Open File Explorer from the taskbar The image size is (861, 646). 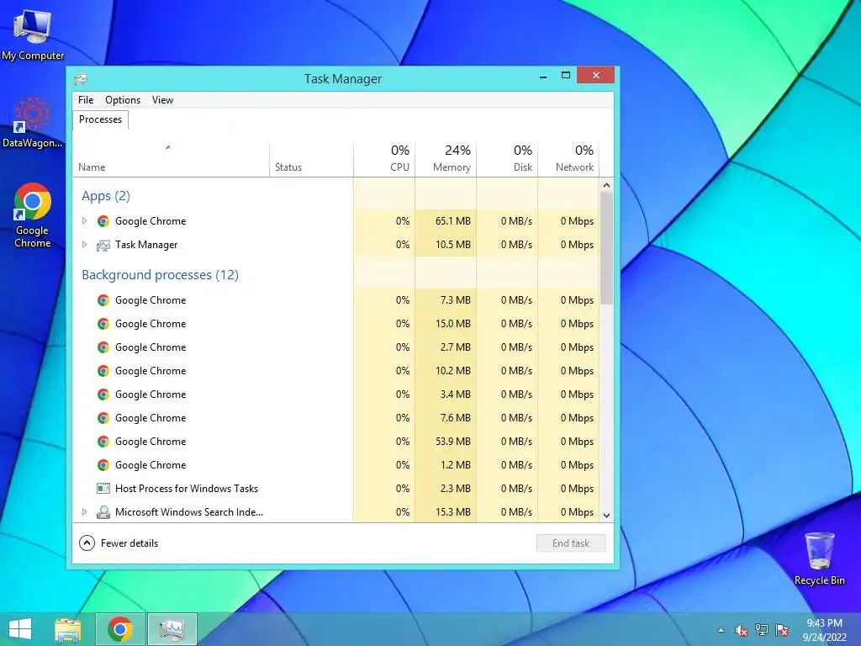point(67,629)
